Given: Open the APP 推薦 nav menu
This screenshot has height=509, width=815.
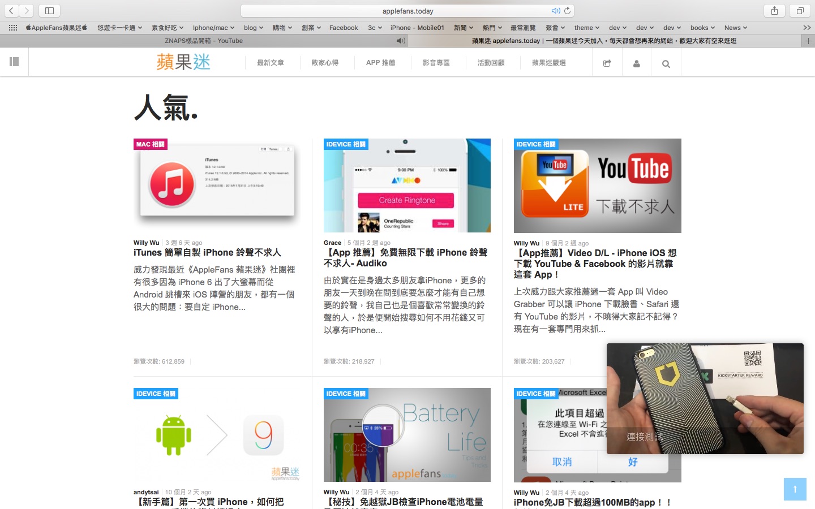Looking at the screenshot, I should (x=380, y=63).
